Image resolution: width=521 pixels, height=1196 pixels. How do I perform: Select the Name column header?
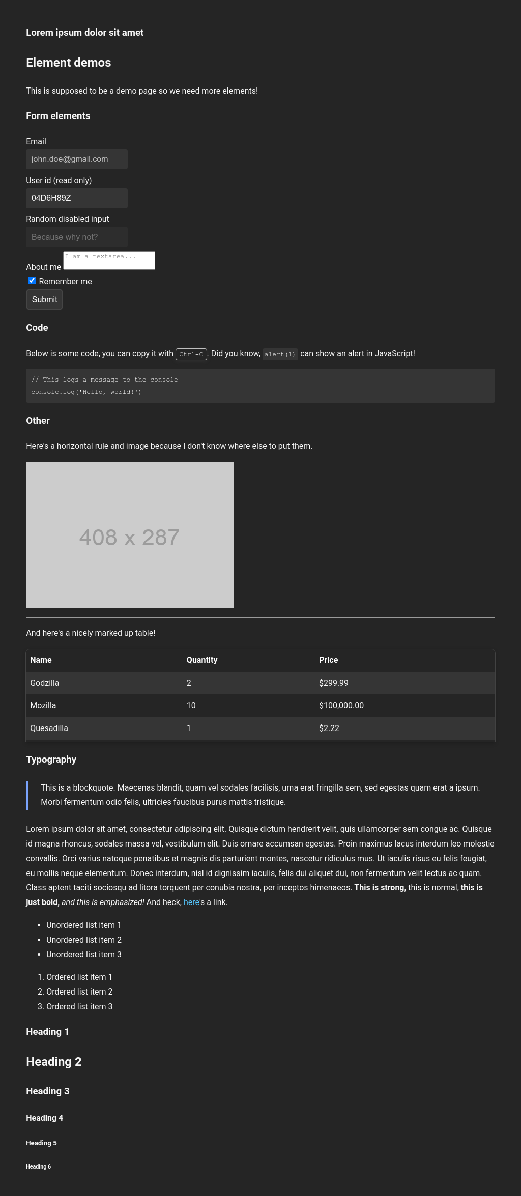[41, 660]
